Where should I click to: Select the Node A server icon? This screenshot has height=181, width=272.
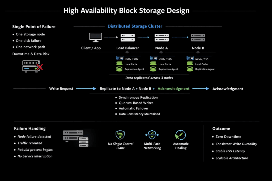[x=161, y=38]
